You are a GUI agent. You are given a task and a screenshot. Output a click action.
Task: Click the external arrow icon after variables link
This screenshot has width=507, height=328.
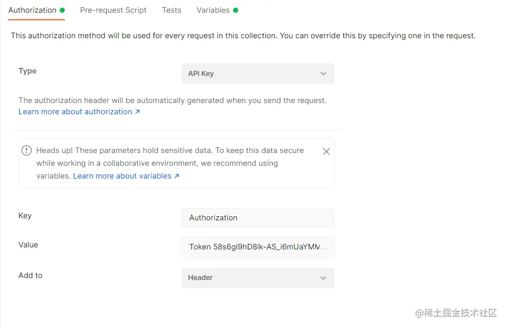(177, 176)
